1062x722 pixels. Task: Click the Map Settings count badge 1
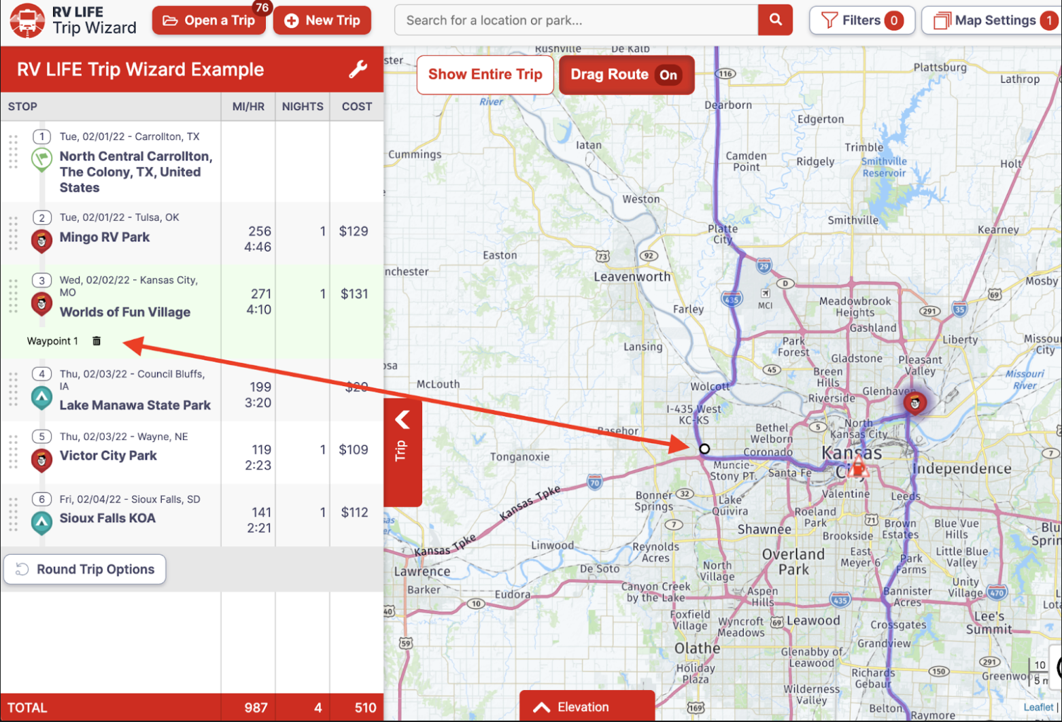coord(1049,20)
